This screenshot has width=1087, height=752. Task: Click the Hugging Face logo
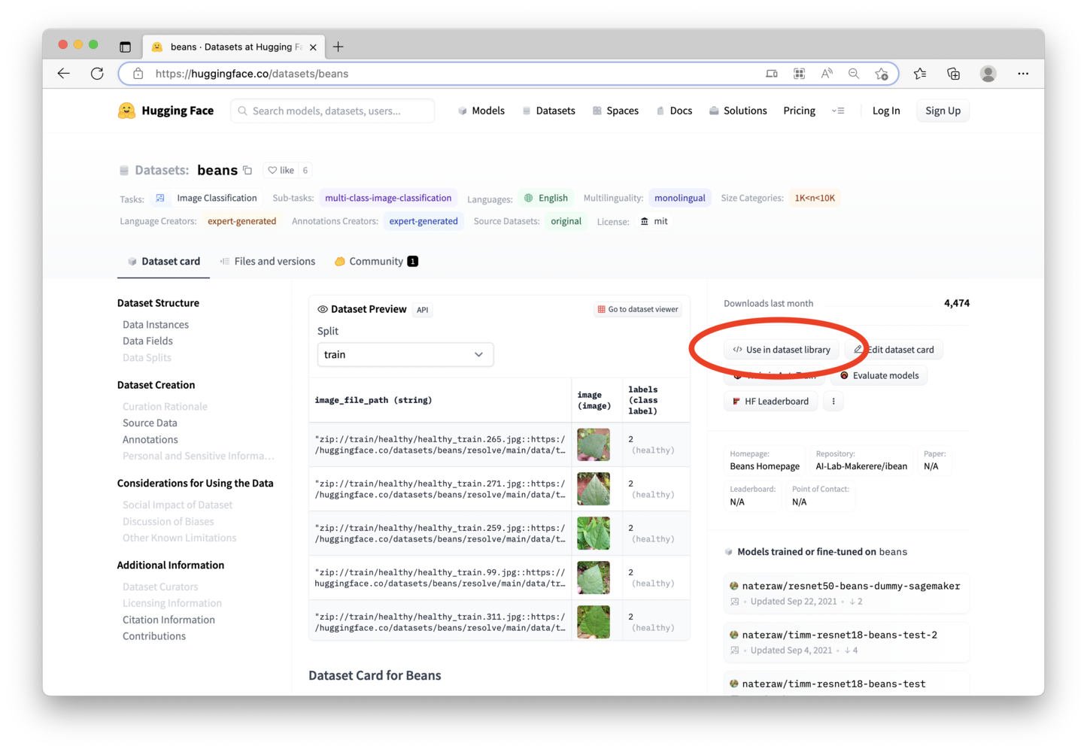166,111
